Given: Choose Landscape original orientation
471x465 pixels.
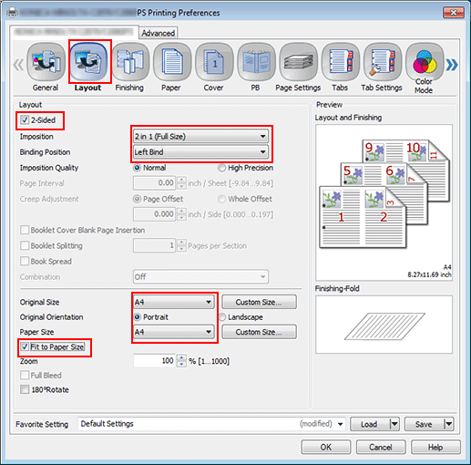Looking at the screenshot, I should click(x=222, y=317).
